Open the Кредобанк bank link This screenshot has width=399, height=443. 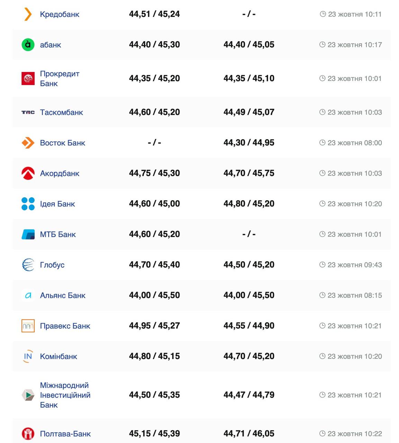(60, 14)
